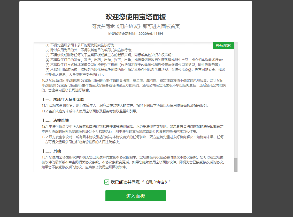Image resolution: width=293 pixels, height=217 pixels.
Task: Click the heading 十一、未成年人使用条款
Action: [63, 99]
